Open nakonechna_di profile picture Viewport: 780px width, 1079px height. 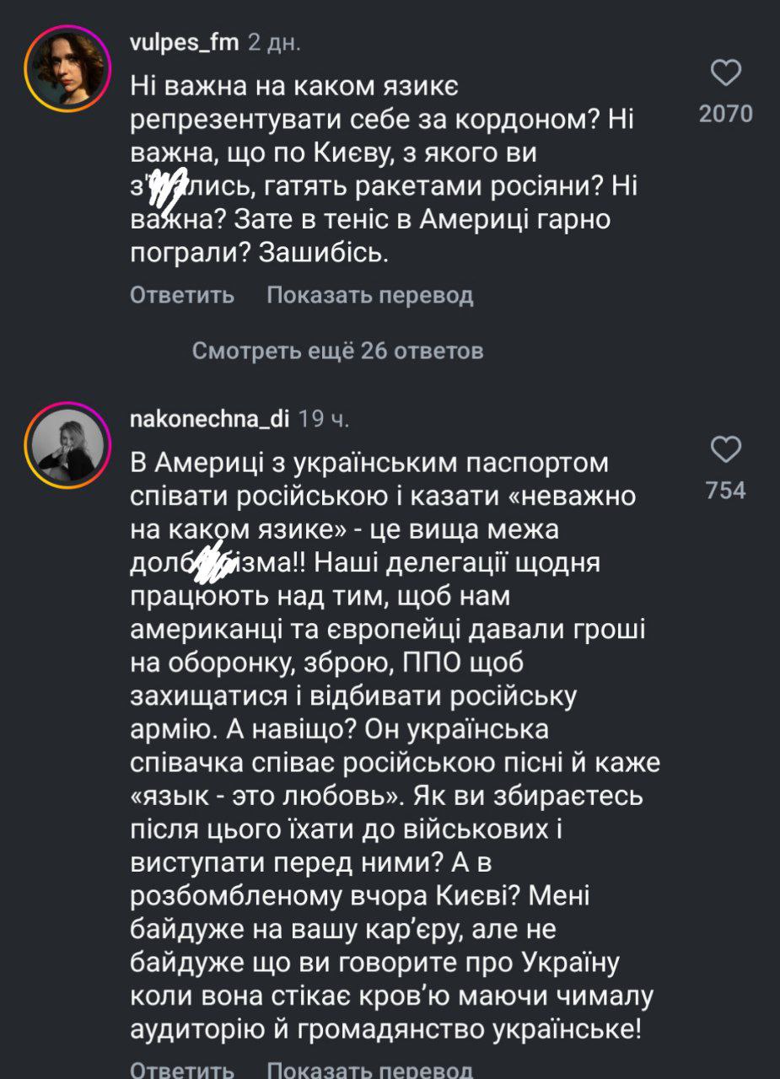(67, 444)
